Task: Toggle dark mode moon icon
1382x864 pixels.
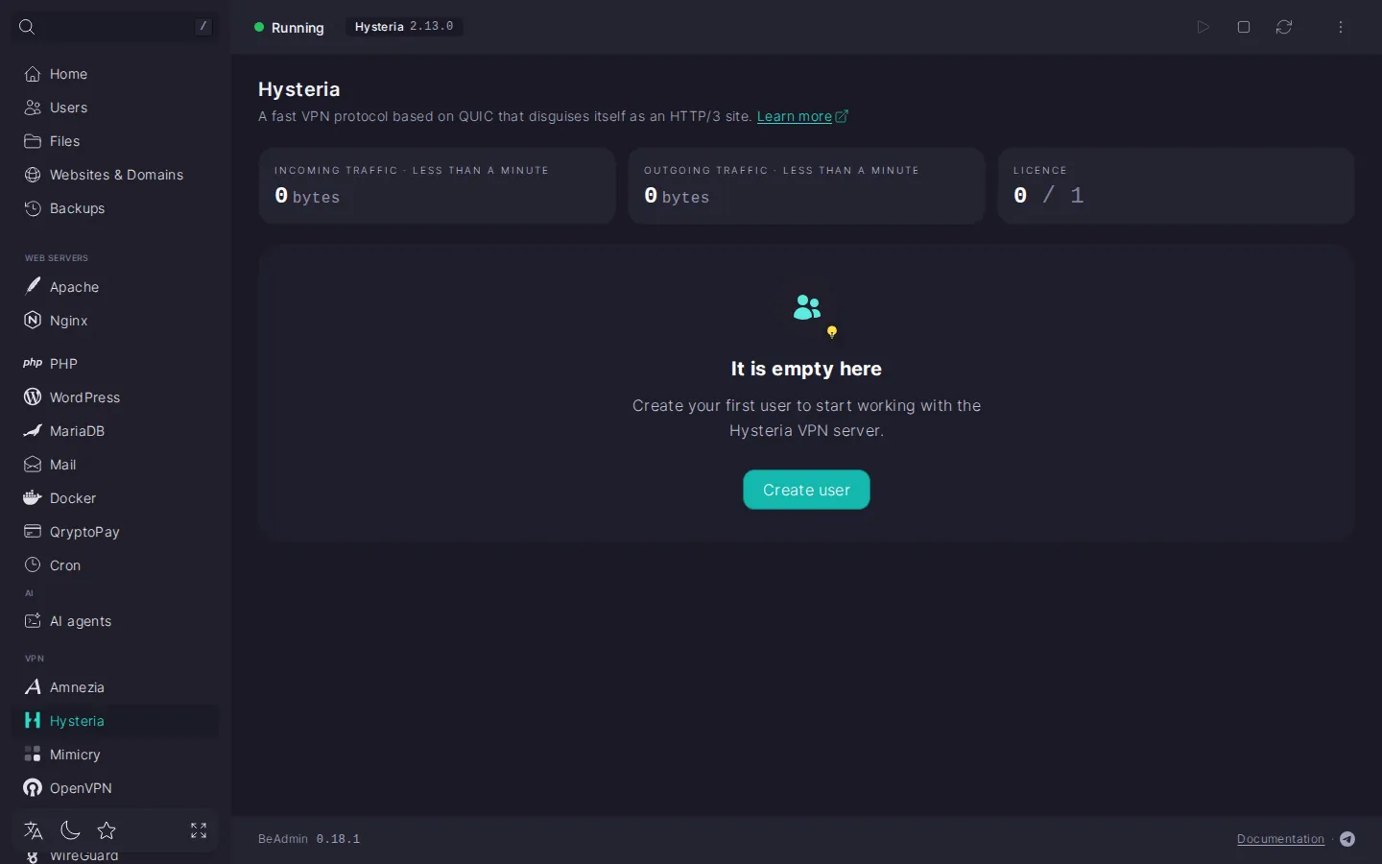Action: click(70, 830)
